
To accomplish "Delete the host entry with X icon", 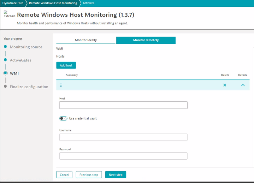I will (x=225, y=85).
